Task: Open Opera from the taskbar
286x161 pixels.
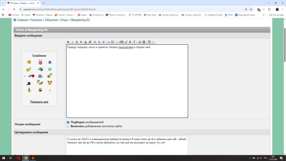Action: pyautogui.click(x=18, y=158)
